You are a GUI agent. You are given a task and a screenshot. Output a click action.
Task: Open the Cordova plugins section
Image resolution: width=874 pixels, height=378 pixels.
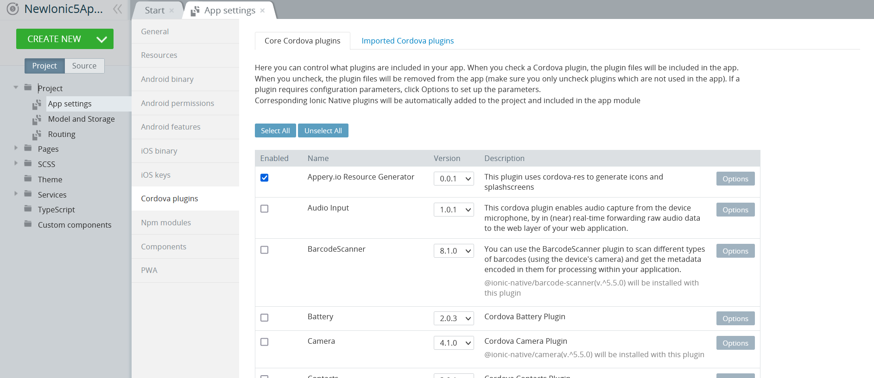click(185, 198)
